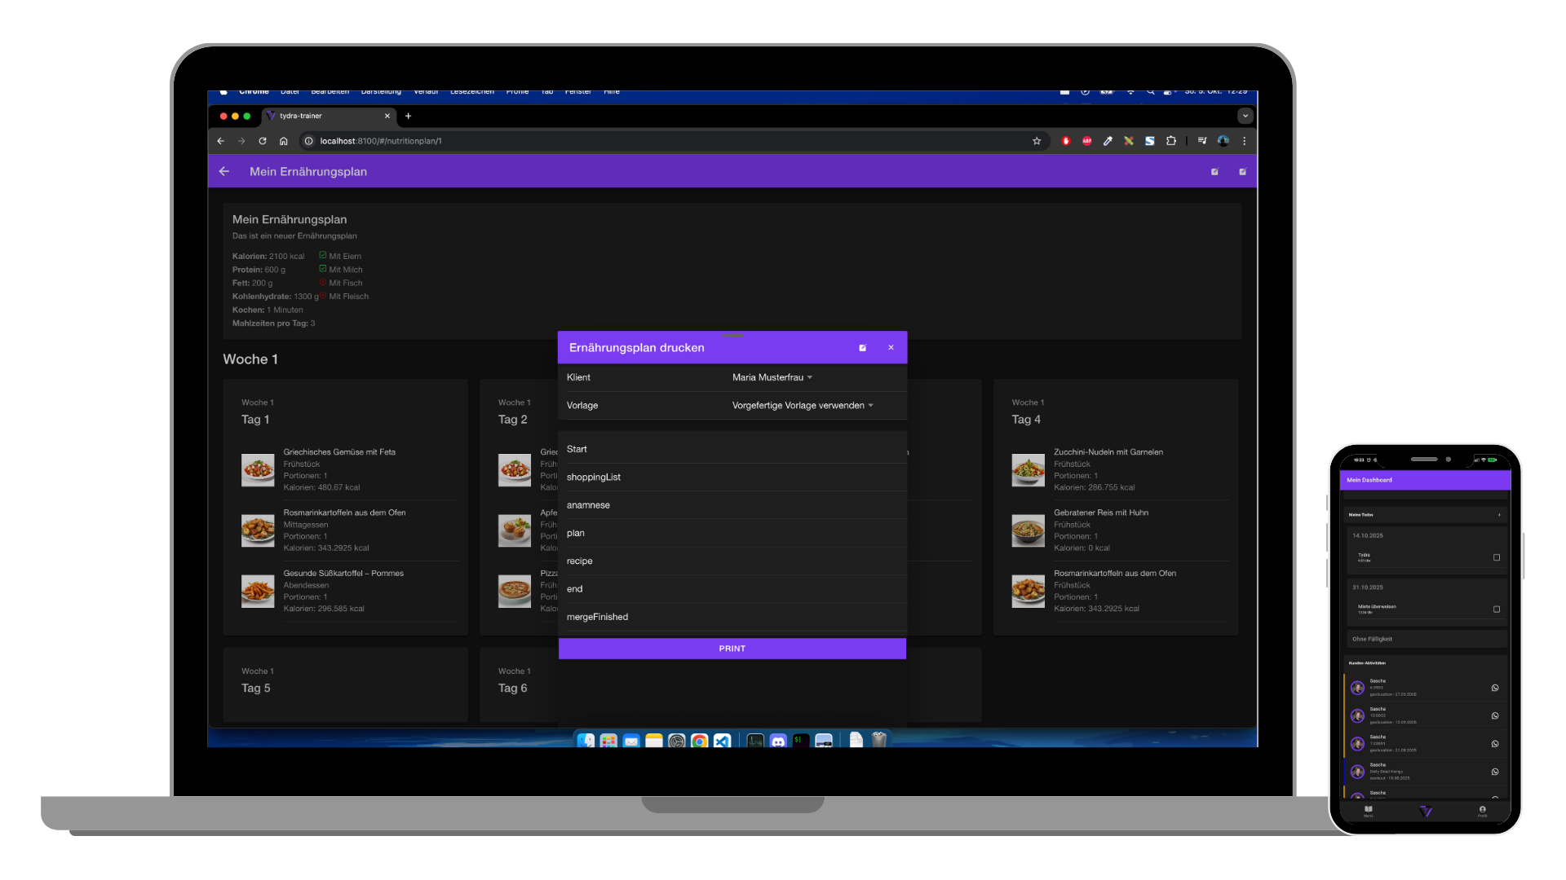The width and height of the screenshot is (1566, 880).
Task: Open the Chrome profile avatar icon
Action: pos(1222,140)
